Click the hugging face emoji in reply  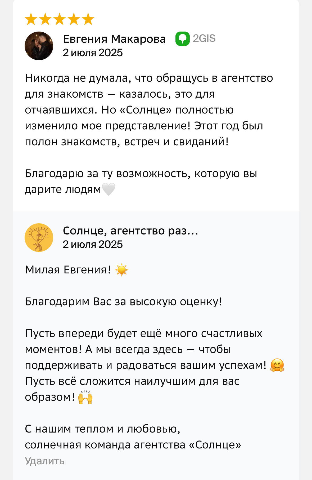[277, 365]
